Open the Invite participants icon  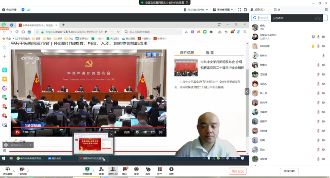point(101,169)
